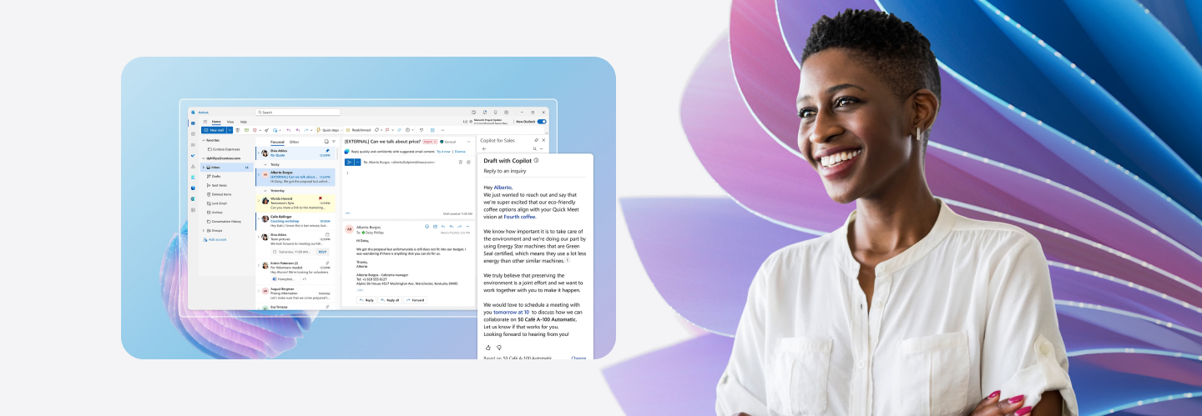Click the Send button in the reply draft
The height and width of the screenshot is (416, 1202).
(x=349, y=162)
